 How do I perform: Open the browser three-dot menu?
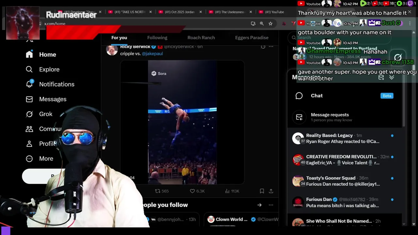click(410, 23)
